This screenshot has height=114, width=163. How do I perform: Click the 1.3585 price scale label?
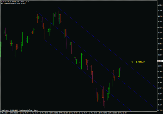(x=160, y=49)
